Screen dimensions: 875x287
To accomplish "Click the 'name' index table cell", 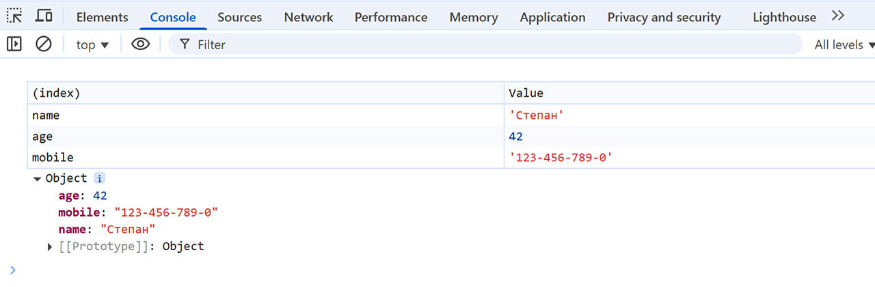I will tap(266, 115).
